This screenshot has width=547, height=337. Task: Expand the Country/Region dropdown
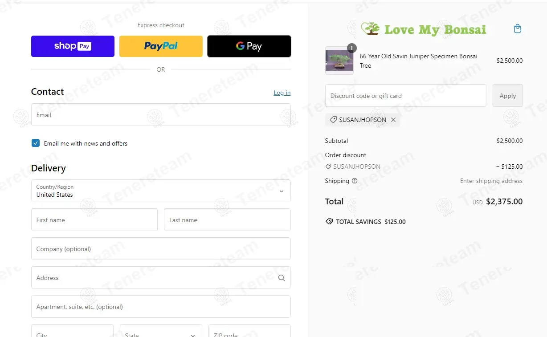pos(161,191)
